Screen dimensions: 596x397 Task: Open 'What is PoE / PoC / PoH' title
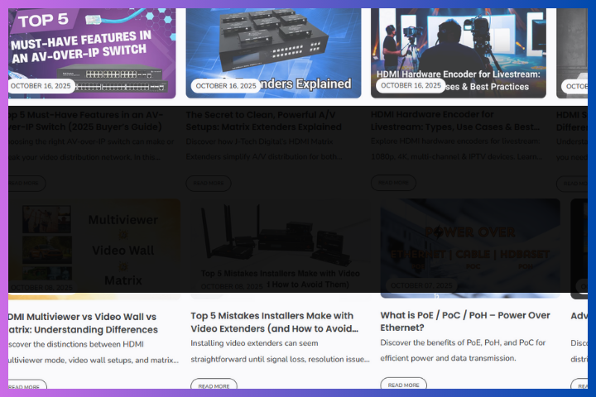(x=465, y=322)
